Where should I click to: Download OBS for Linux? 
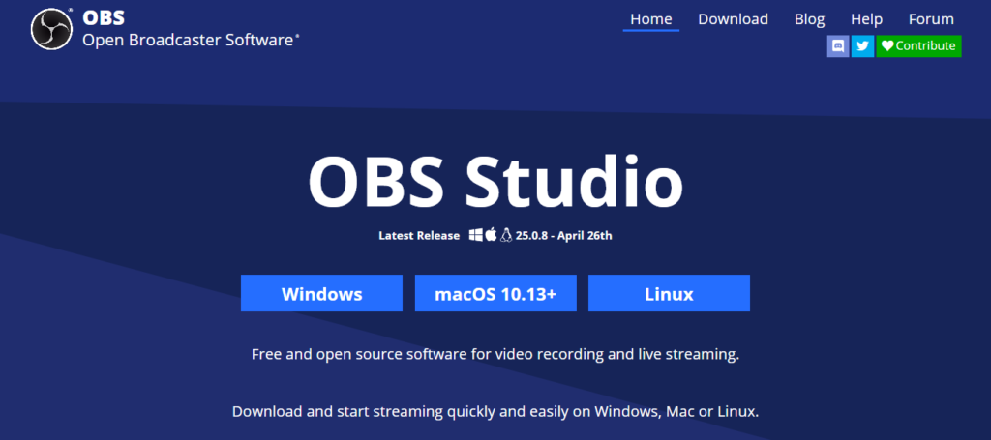tap(670, 294)
